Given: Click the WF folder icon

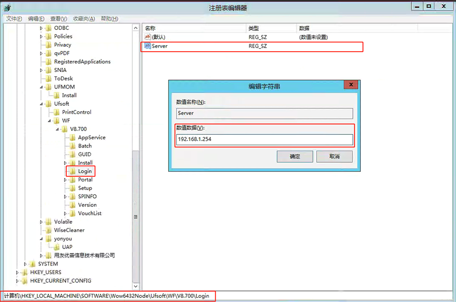Looking at the screenshot, I should coord(57,121).
